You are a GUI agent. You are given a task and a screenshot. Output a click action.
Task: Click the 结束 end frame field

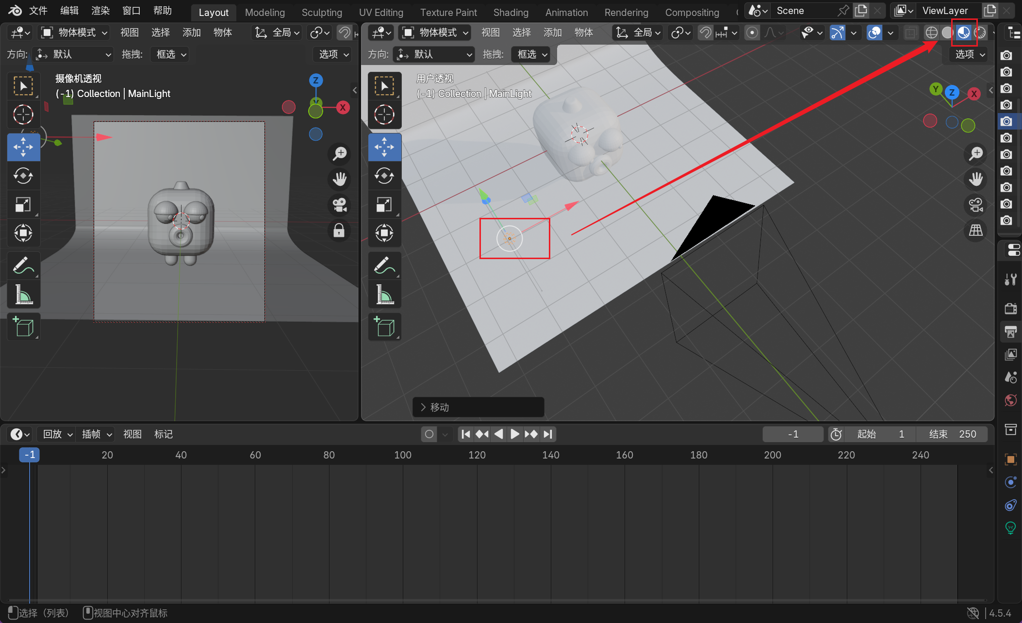pos(952,434)
